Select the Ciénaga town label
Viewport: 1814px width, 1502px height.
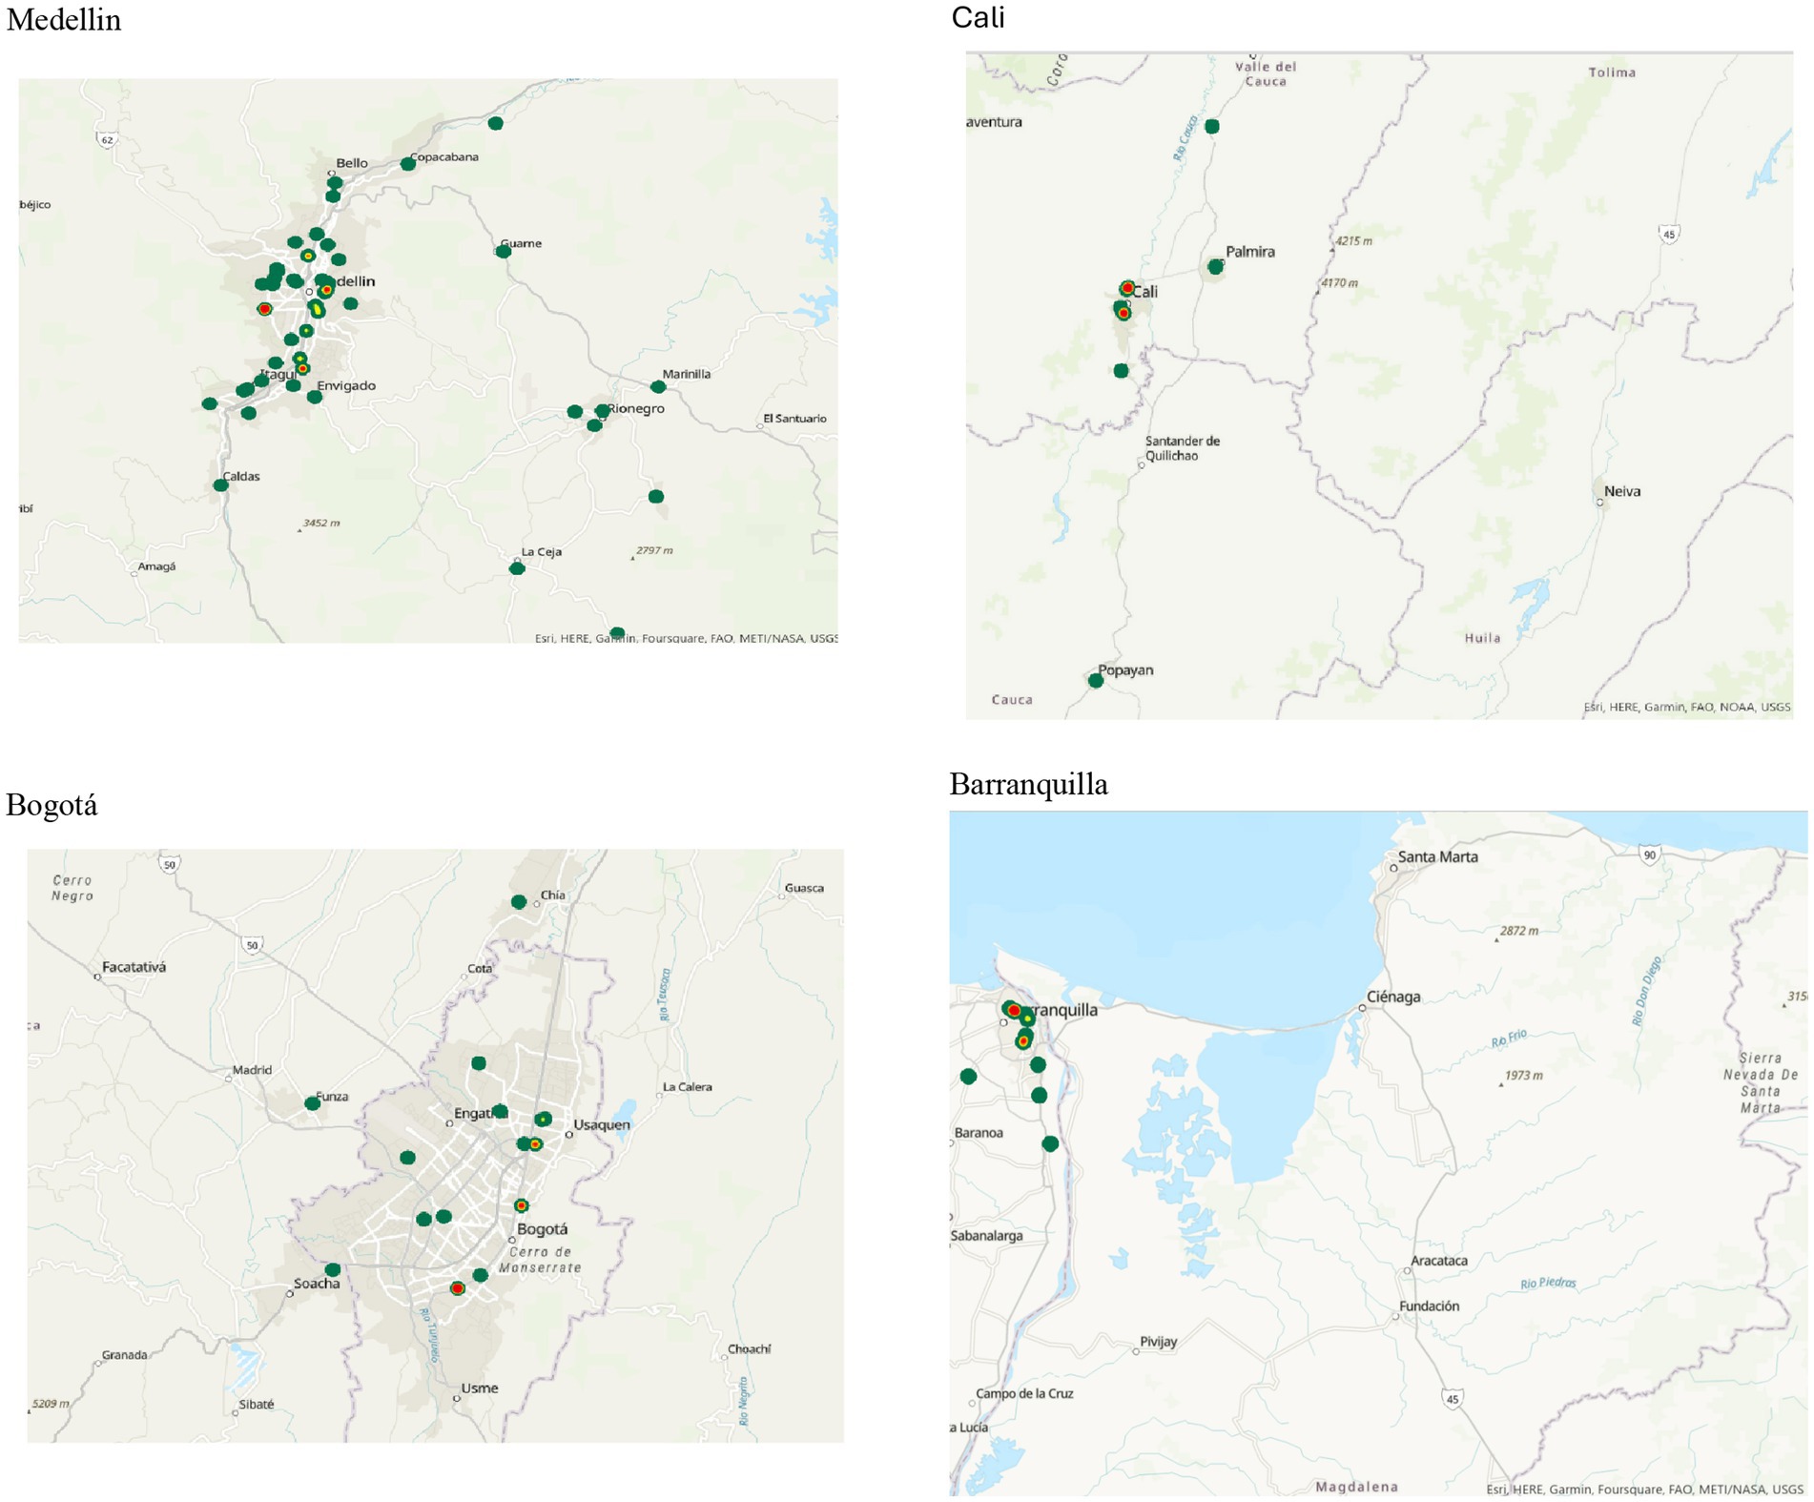click(x=1393, y=998)
